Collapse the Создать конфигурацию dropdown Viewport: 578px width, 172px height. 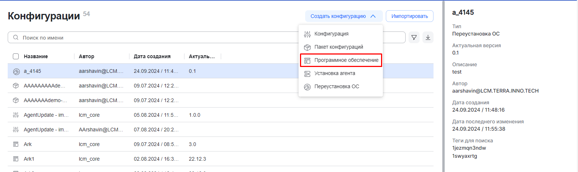(343, 16)
